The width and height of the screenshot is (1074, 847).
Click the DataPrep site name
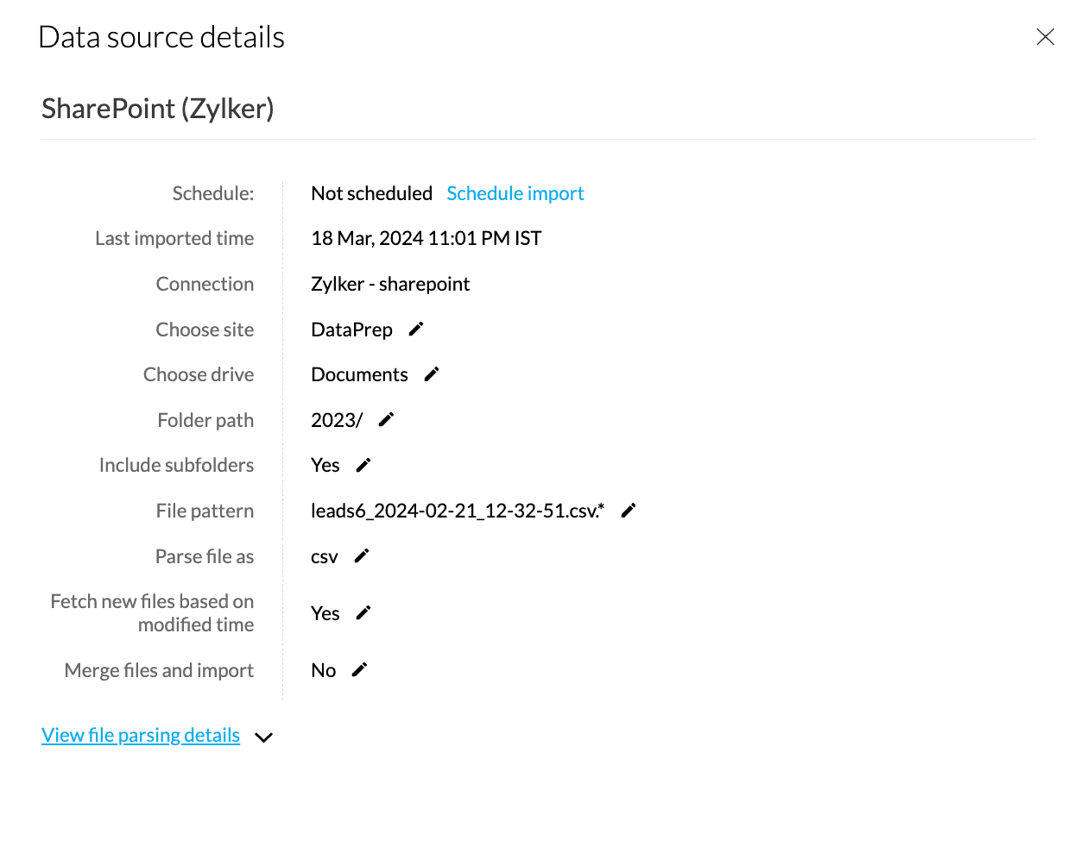pos(351,329)
